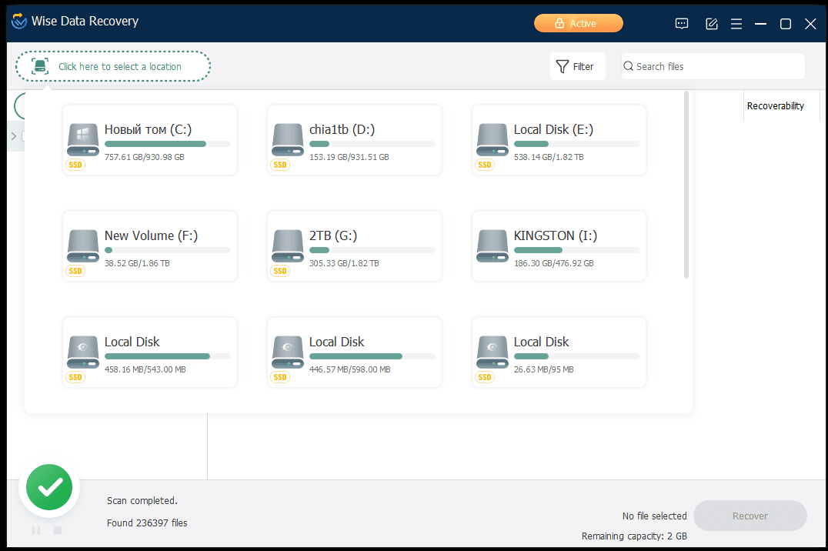Click the 153.19 GB/931.51 GB capacity text
The image size is (828, 551).
point(349,157)
